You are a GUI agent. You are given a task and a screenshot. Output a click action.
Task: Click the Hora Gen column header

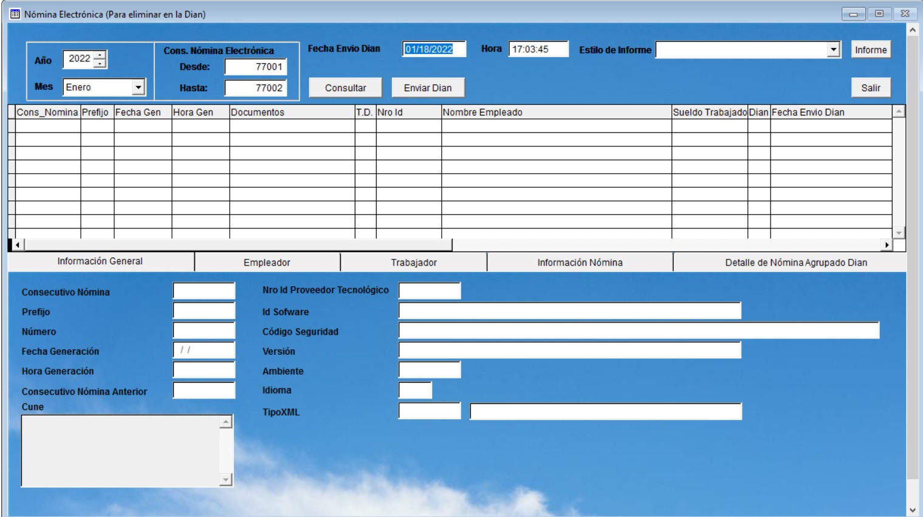tap(201, 112)
